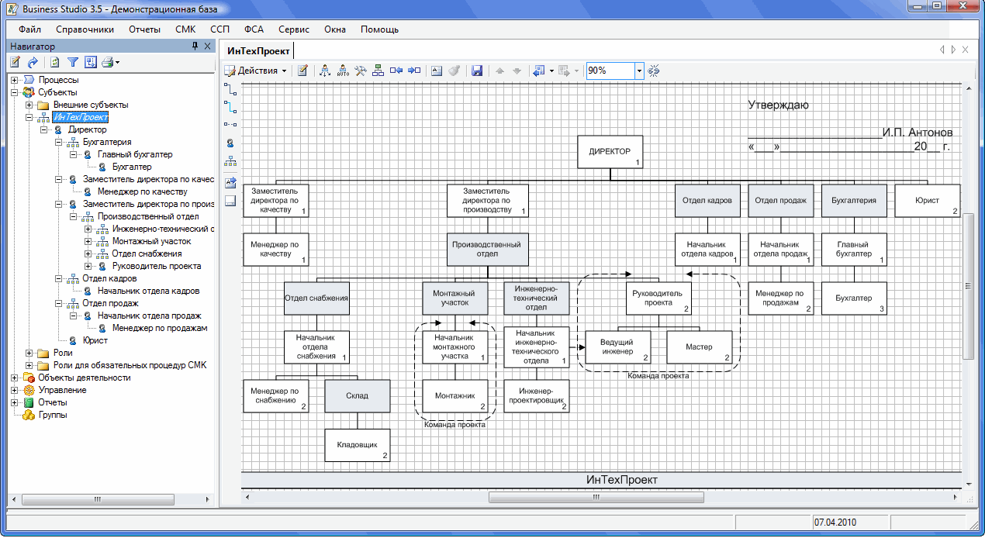Select the position person tool in palette
Image resolution: width=985 pixels, height=538 pixels.
230,143
